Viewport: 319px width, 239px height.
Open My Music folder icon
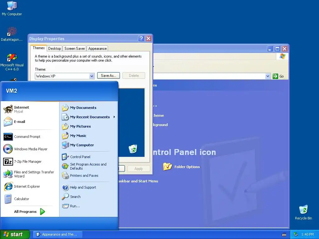tap(65, 136)
